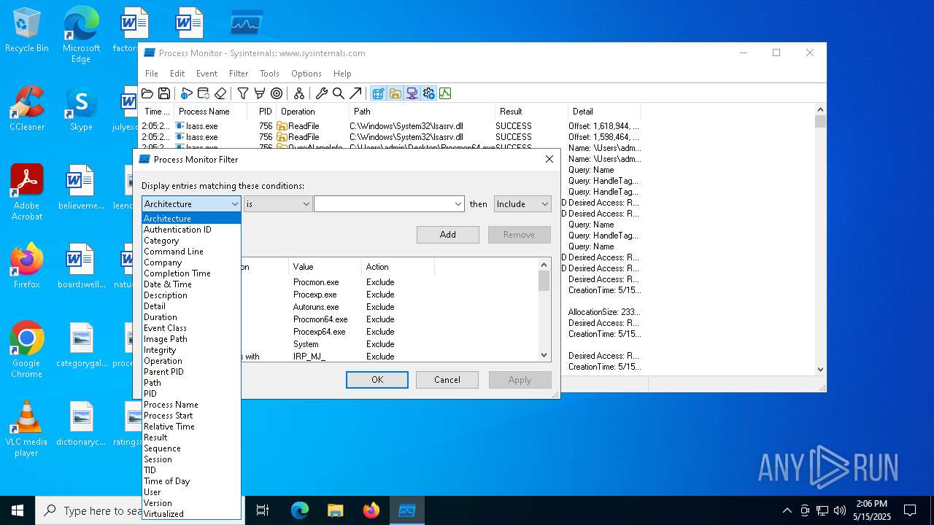
Task: Open the File menu
Action: coord(152,74)
